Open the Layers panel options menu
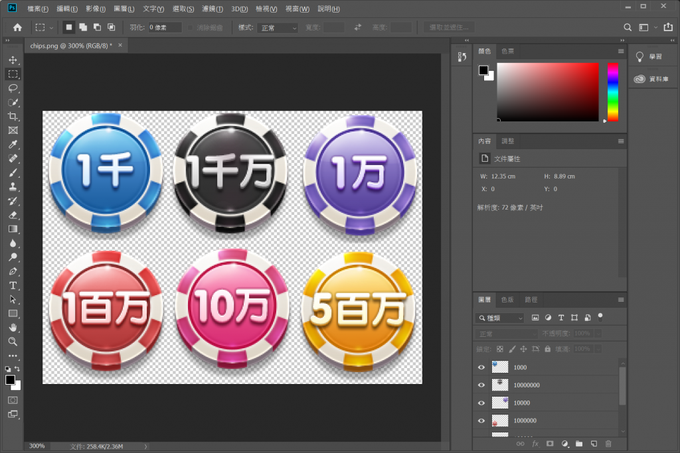Viewport: 680px width, 453px height. pos(621,300)
